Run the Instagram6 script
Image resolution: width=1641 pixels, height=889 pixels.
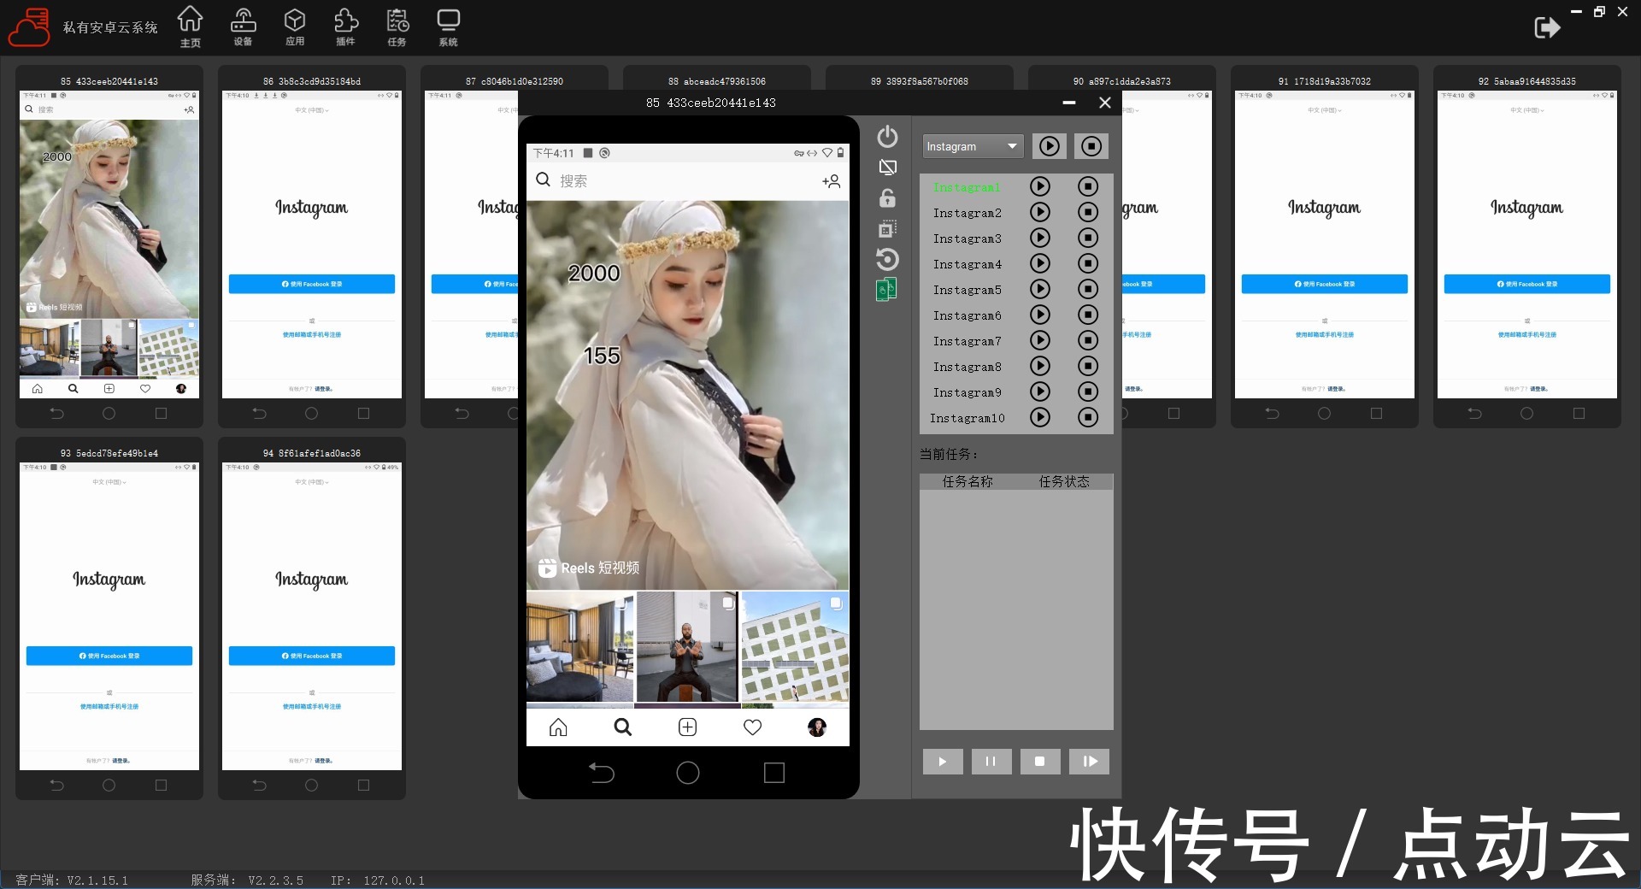pos(1040,315)
